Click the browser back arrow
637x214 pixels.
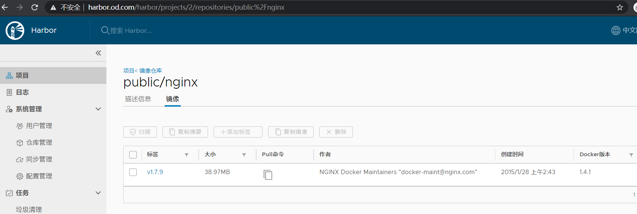[5, 7]
